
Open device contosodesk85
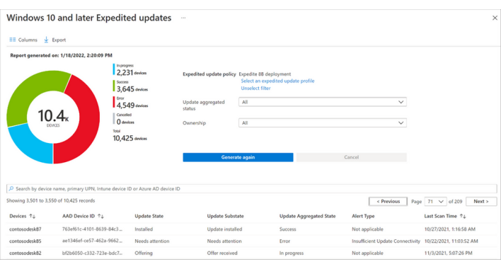click(x=25, y=241)
